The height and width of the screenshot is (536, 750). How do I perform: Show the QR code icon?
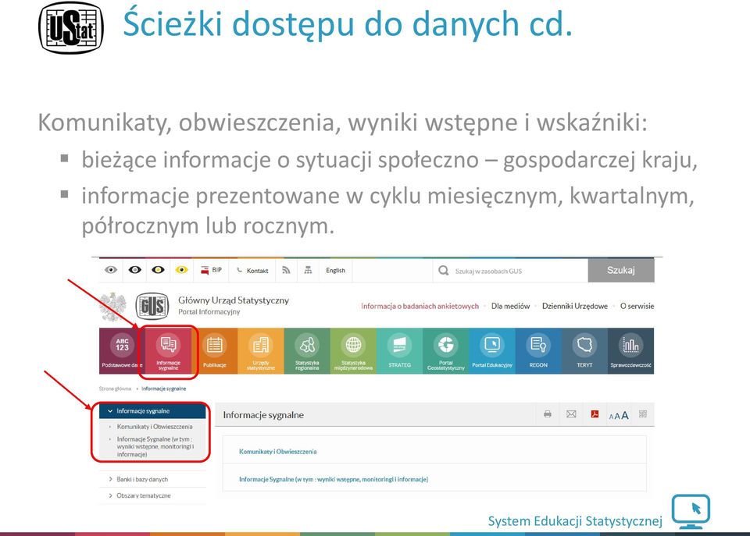643,414
